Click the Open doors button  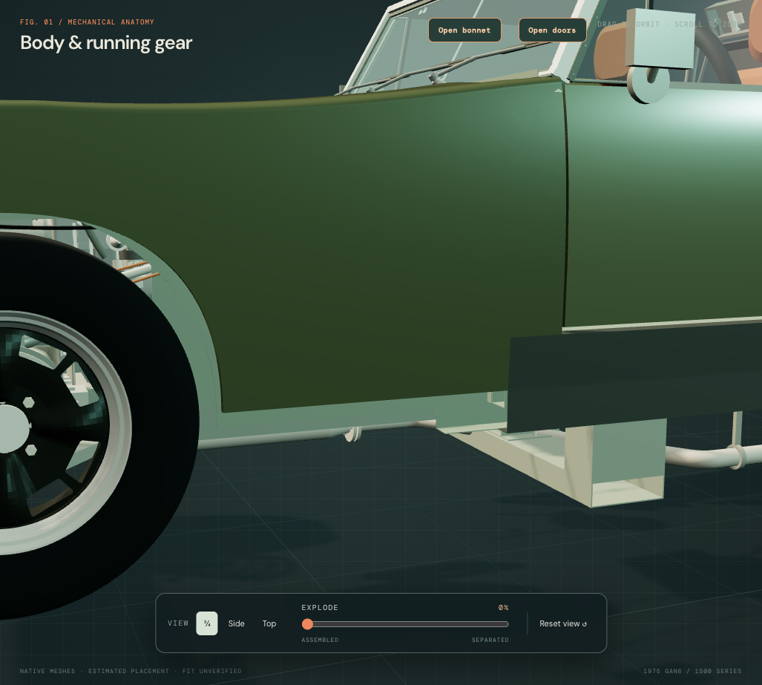click(x=553, y=30)
